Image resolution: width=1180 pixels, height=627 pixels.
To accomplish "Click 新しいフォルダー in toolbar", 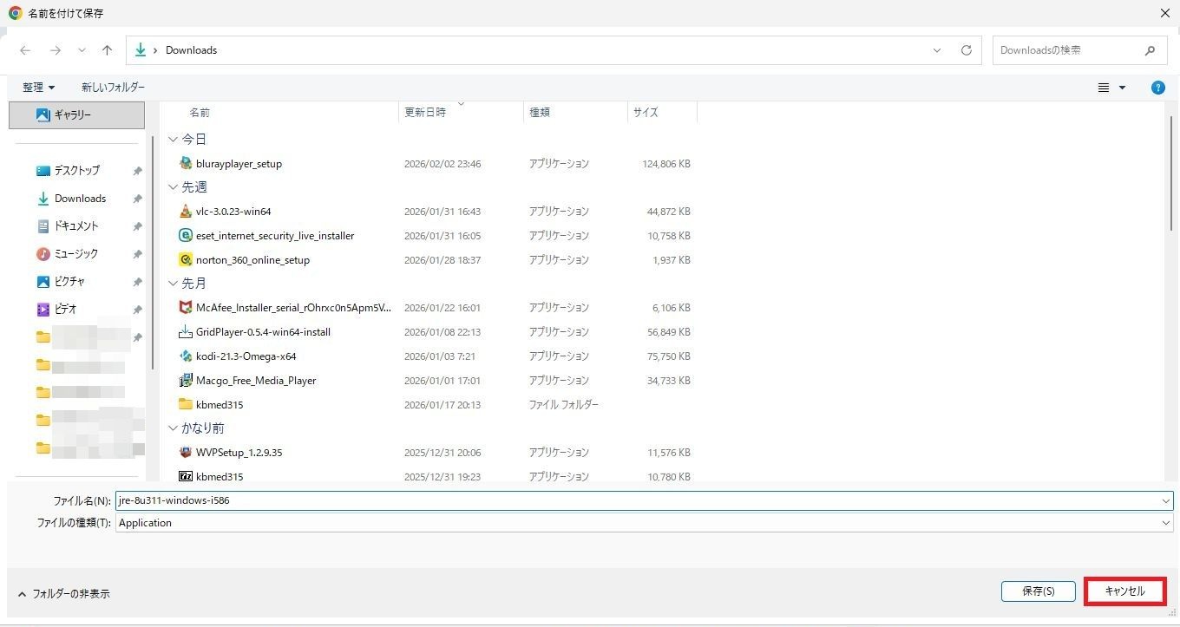I will [x=113, y=88].
